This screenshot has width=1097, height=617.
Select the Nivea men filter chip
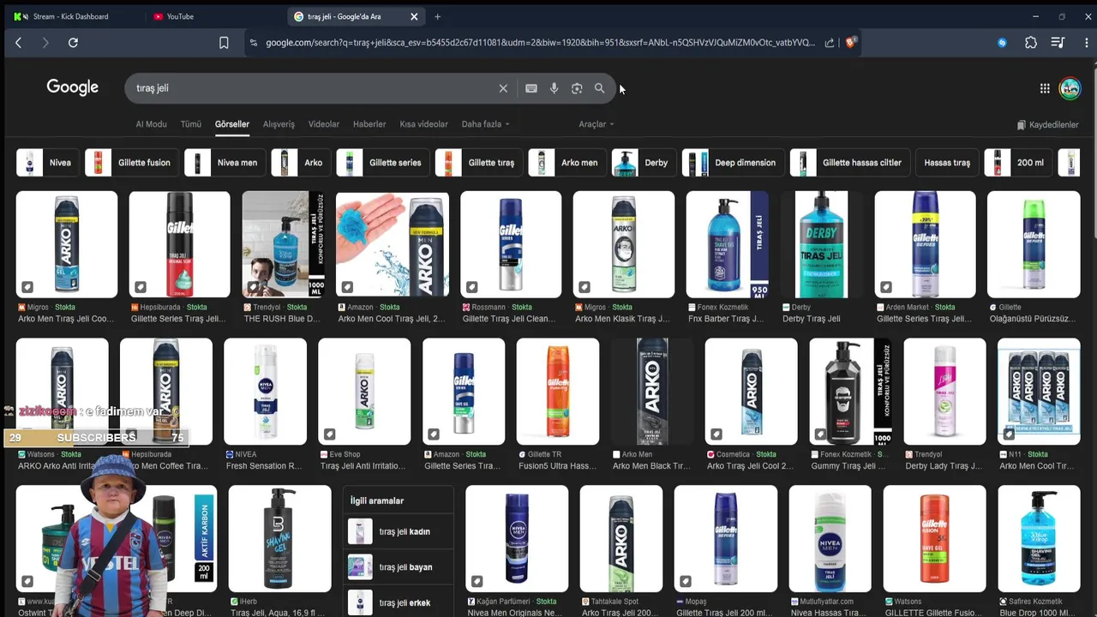[225, 163]
